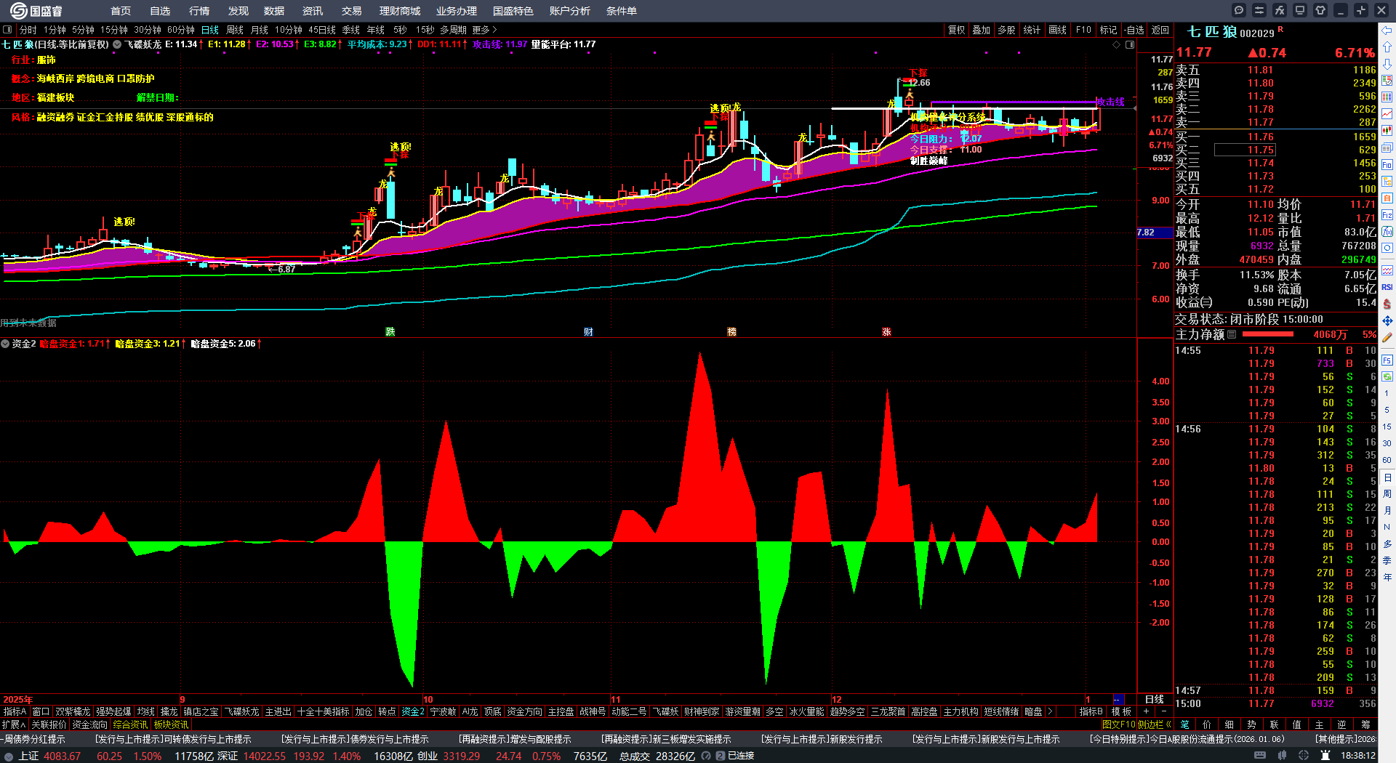The height and width of the screenshot is (763, 1396).
Task: Expand the 指标A indicator group
Action: pos(15,711)
